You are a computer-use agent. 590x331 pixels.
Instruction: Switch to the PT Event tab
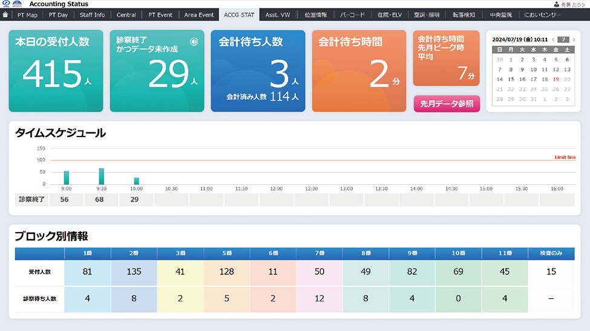pyautogui.click(x=160, y=14)
